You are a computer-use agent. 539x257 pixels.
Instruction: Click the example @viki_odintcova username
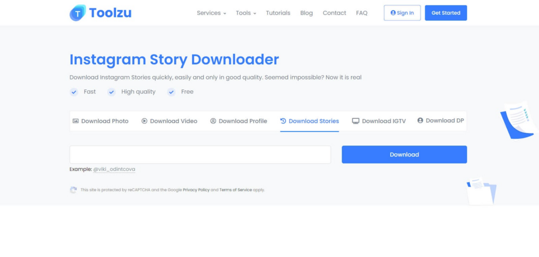tap(114, 170)
